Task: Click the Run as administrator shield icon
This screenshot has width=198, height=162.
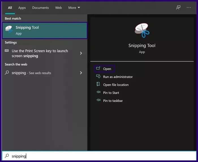Action: [x=98, y=76]
